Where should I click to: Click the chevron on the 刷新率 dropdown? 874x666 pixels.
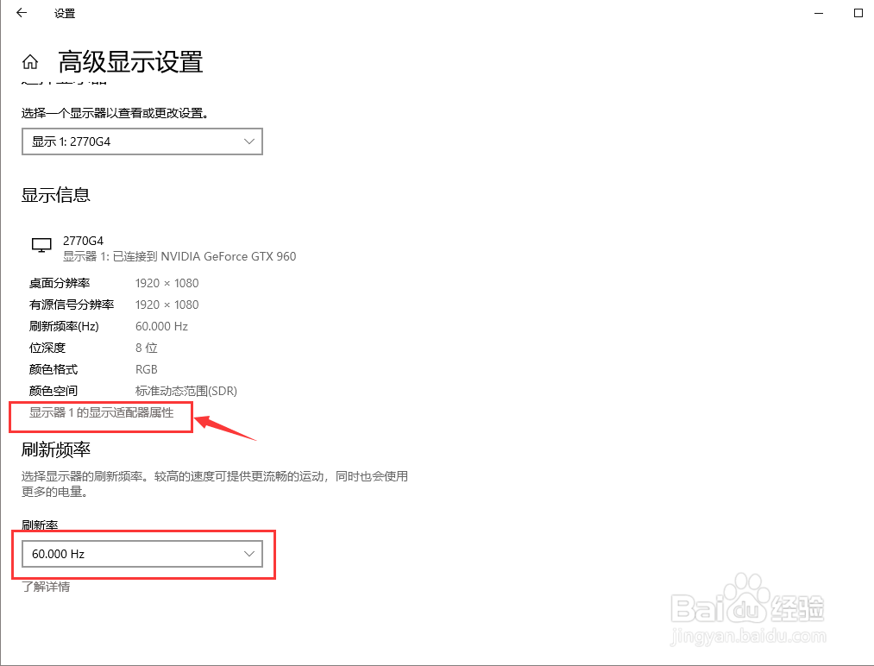pyautogui.click(x=249, y=554)
